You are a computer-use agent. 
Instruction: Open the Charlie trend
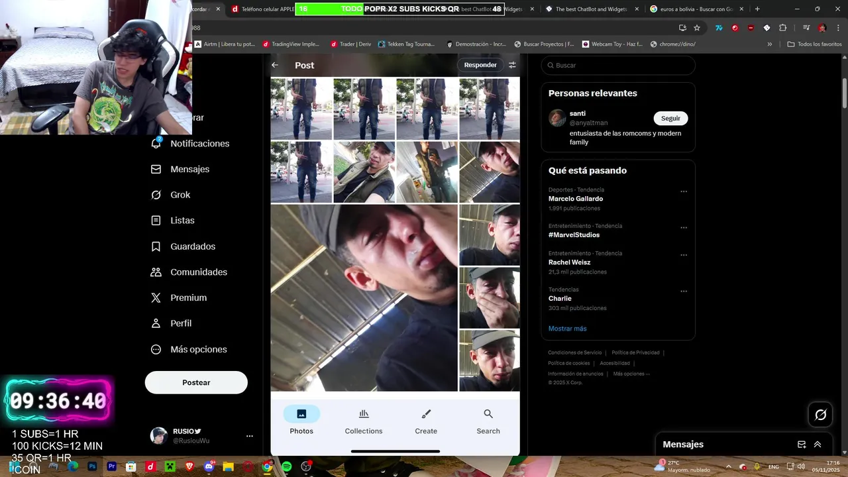[560, 299]
